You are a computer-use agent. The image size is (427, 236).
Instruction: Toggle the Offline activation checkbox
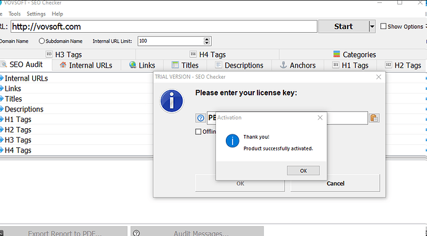[x=198, y=131]
